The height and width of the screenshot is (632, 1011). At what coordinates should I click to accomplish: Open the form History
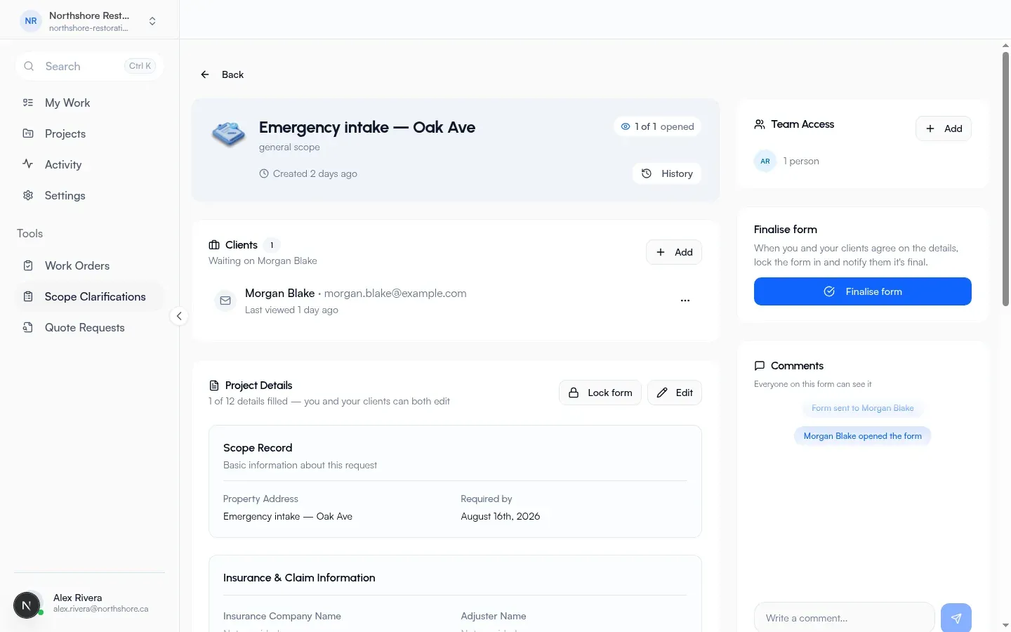click(667, 173)
